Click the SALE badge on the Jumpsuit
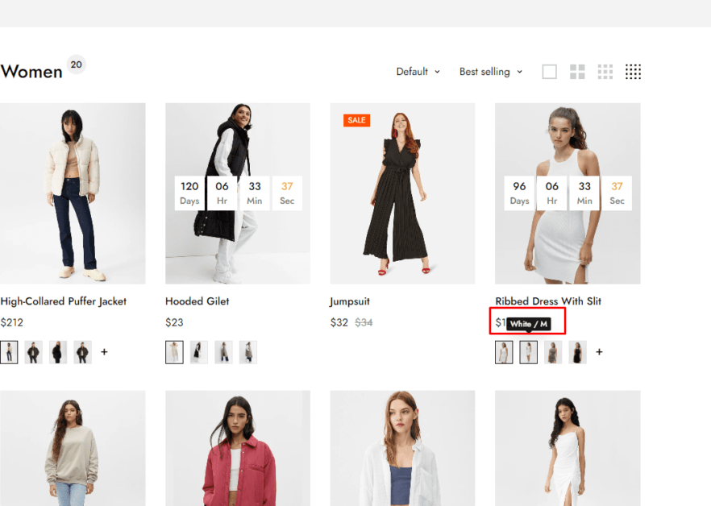The image size is (711, 506). [355, 120]
